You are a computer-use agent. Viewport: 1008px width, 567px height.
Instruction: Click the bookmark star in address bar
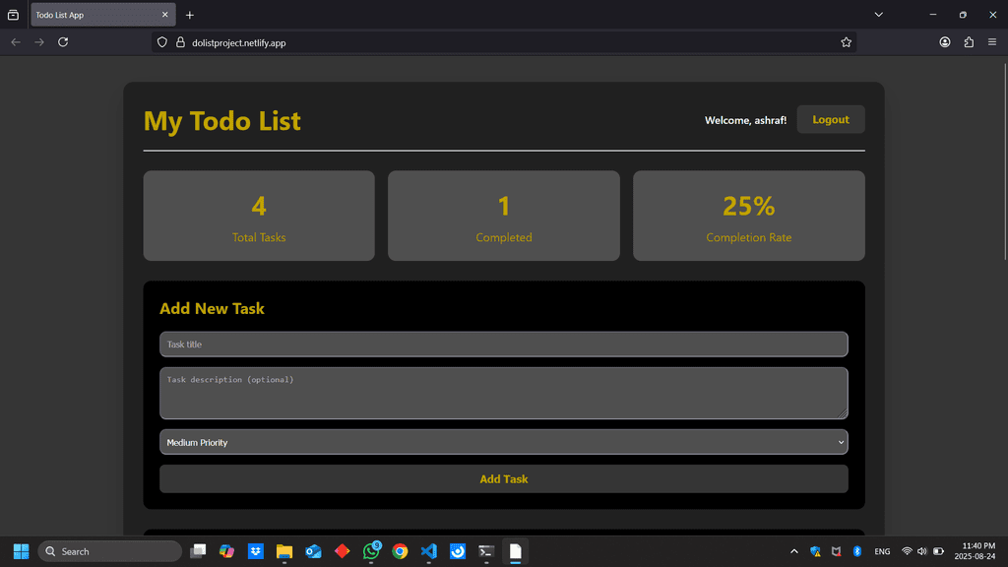click(x=846, y=42)
